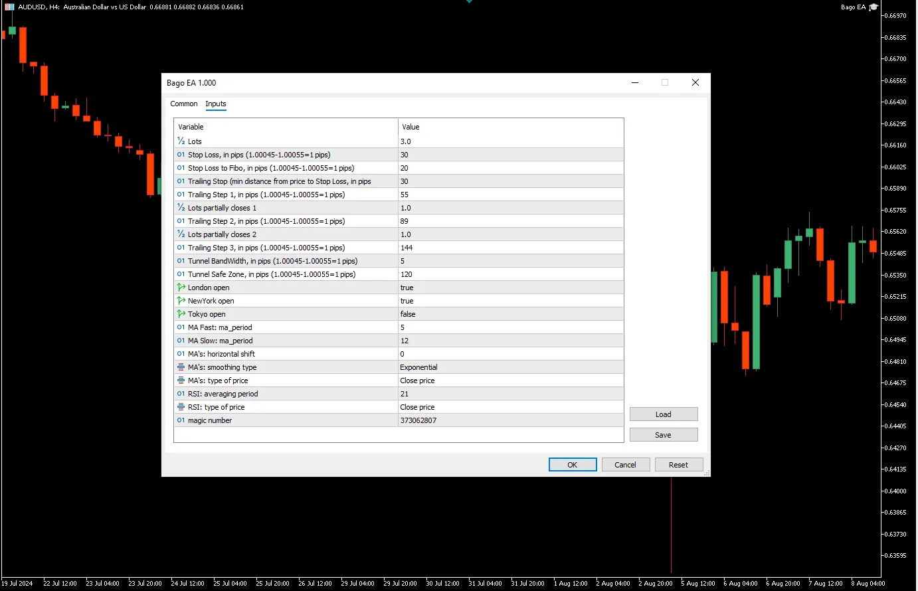Click the Stop Loss value field 30

click(x=510, y=155)
